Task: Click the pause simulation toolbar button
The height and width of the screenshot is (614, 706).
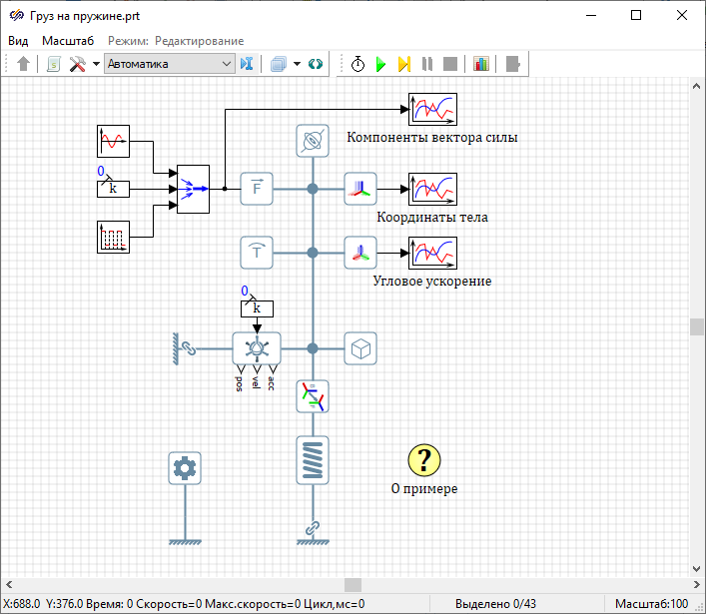Action: pos(427,64)
